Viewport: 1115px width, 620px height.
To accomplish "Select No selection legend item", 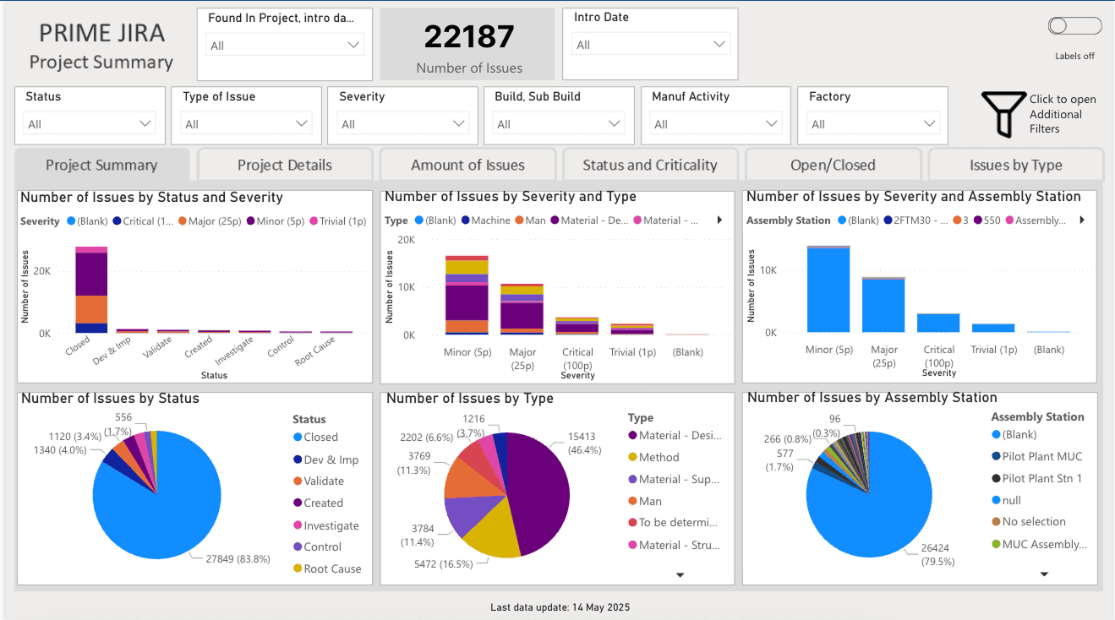I will (x=1028, y=521).
